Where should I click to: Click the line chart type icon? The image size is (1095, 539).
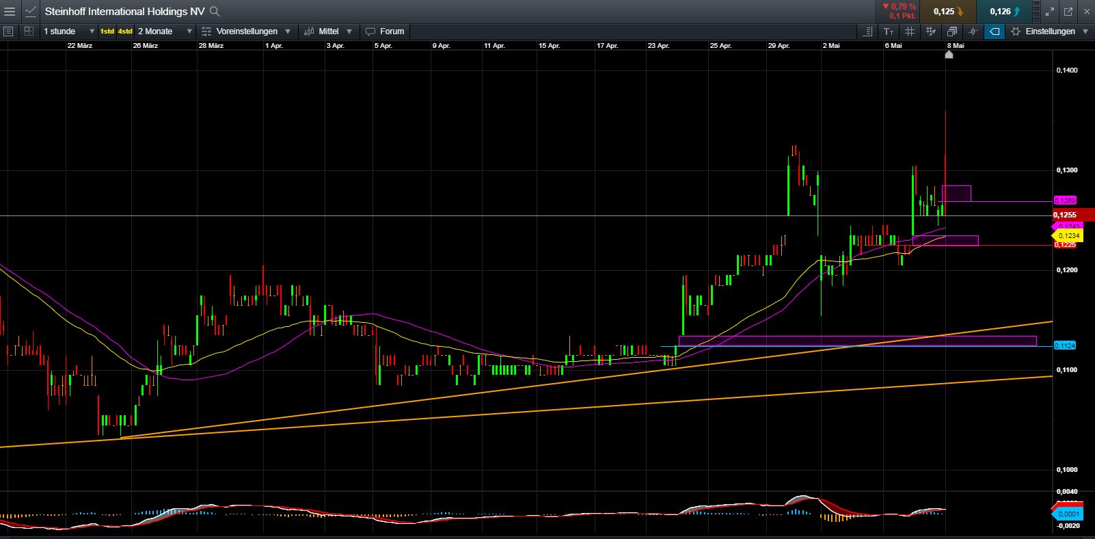(x=30, y=11)
